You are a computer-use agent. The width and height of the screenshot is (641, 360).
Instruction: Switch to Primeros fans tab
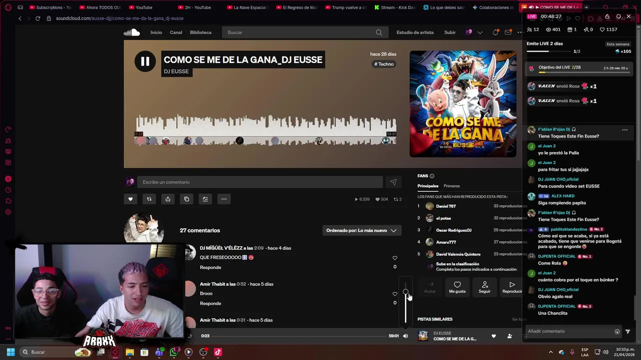tap(452, 186)
